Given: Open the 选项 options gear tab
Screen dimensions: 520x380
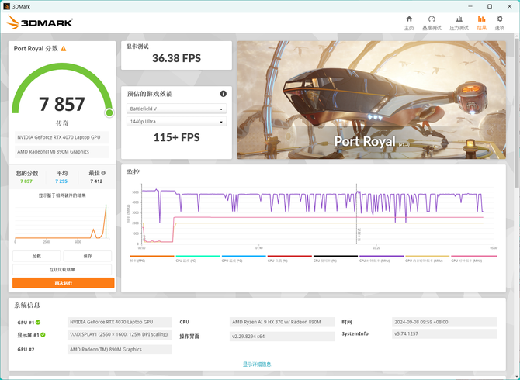Looking at the screenshot, I should pos(500,22).
